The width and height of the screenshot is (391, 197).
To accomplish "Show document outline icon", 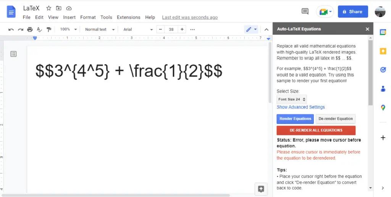I will coord(13,54).
